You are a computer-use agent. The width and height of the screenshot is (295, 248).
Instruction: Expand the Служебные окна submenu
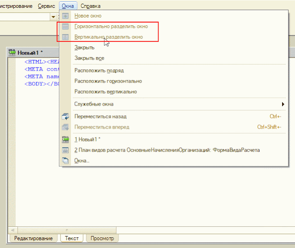coord(174,104)
